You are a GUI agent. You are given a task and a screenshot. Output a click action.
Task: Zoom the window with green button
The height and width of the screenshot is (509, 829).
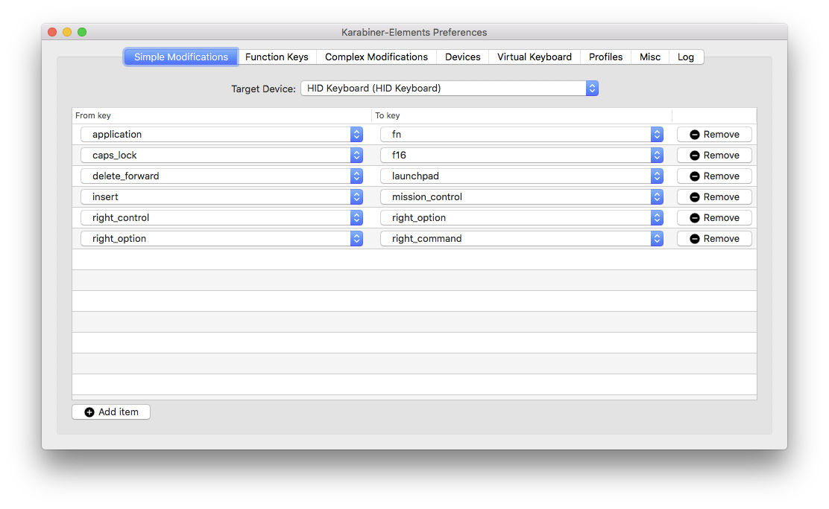point(82,32)
